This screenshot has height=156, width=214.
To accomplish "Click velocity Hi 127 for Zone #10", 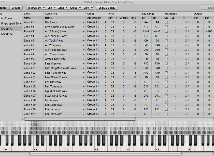I will [x=187, y=63].
